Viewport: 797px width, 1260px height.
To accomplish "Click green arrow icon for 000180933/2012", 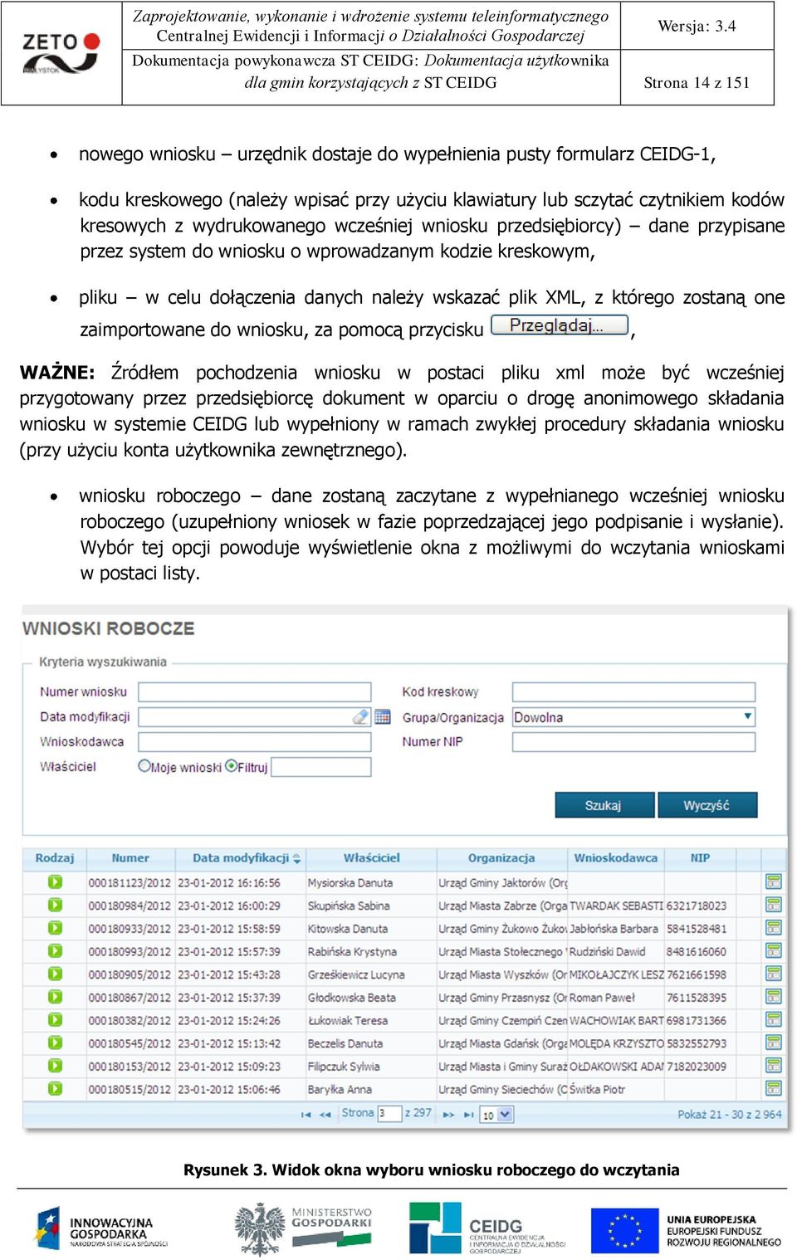I will pyautogui.click(x=55, y=928).
